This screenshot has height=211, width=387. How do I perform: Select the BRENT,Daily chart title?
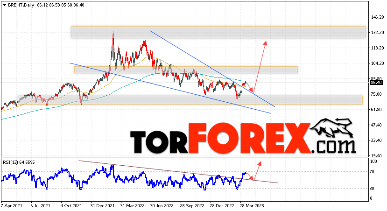pos(21,5)
